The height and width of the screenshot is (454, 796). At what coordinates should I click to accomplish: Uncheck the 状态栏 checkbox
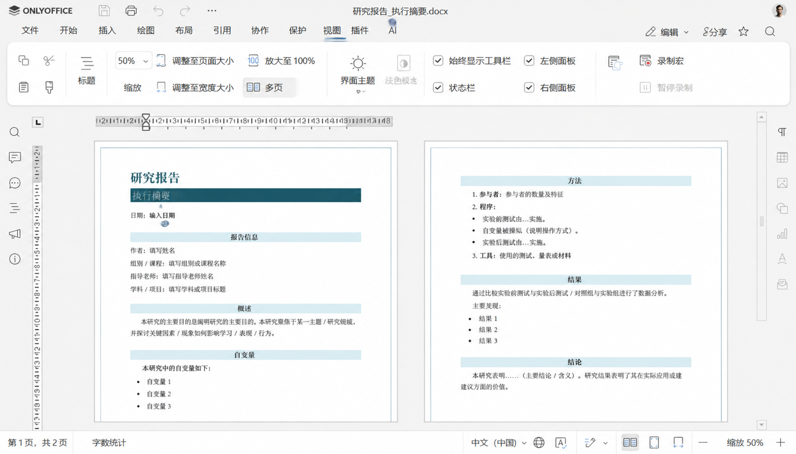(438, 87)
